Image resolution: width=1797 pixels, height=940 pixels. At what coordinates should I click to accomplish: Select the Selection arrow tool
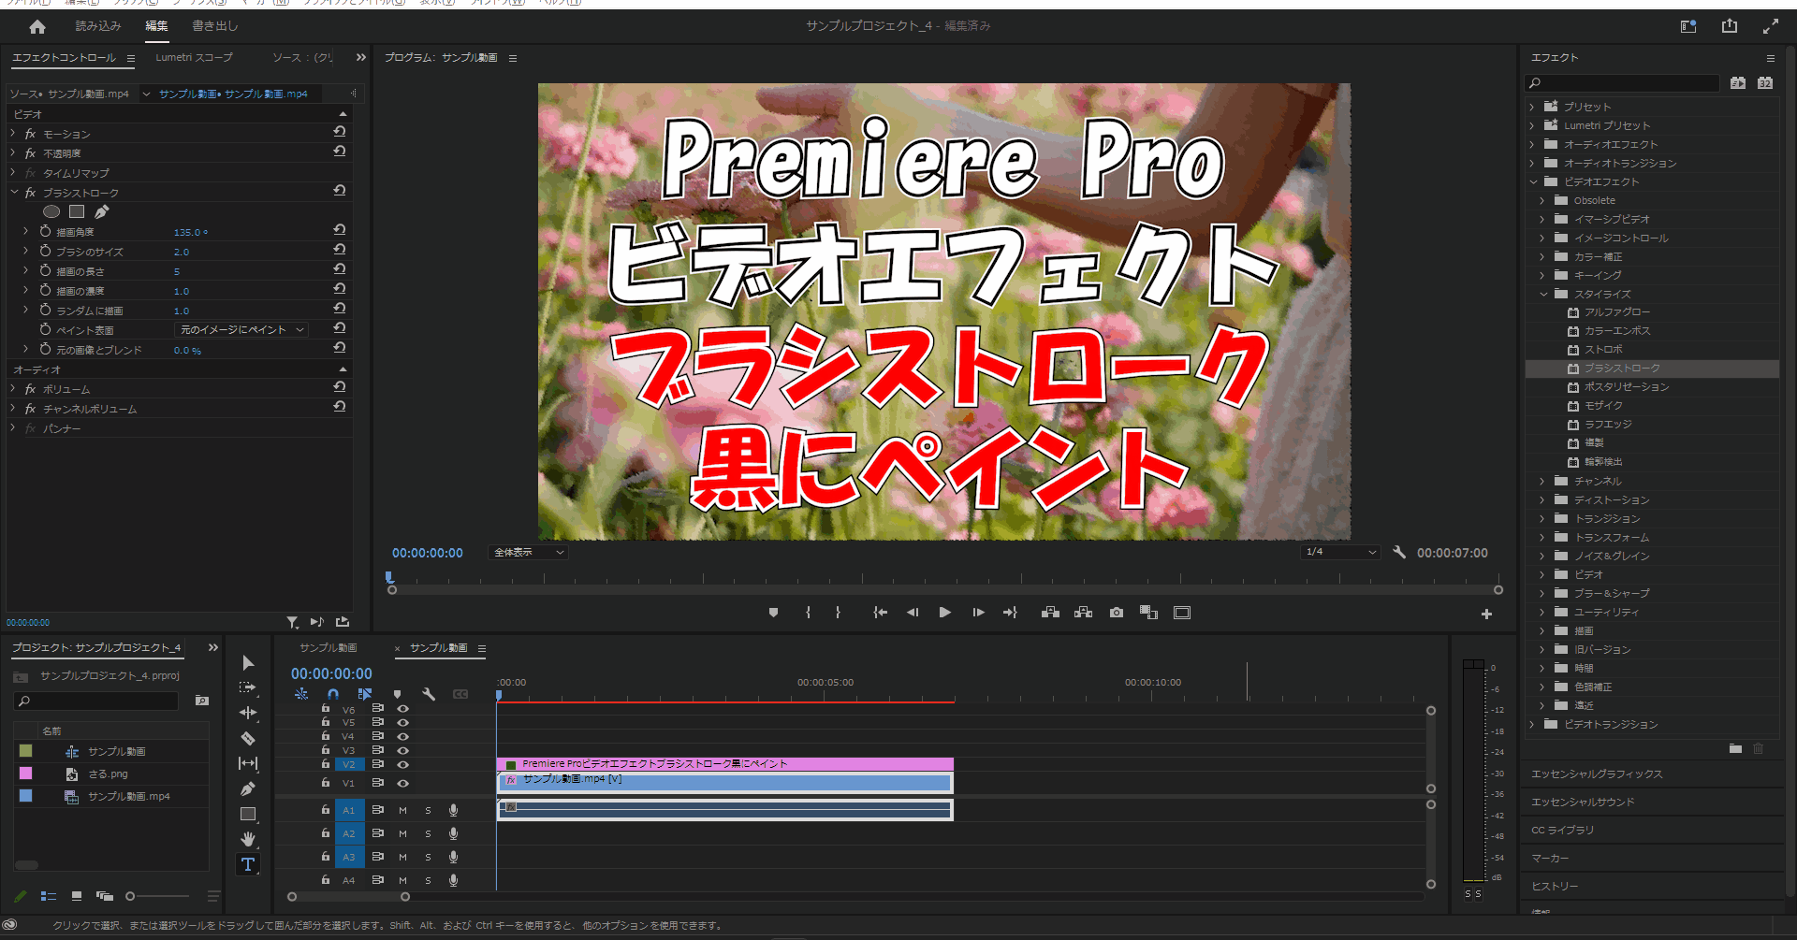[248, 662]
